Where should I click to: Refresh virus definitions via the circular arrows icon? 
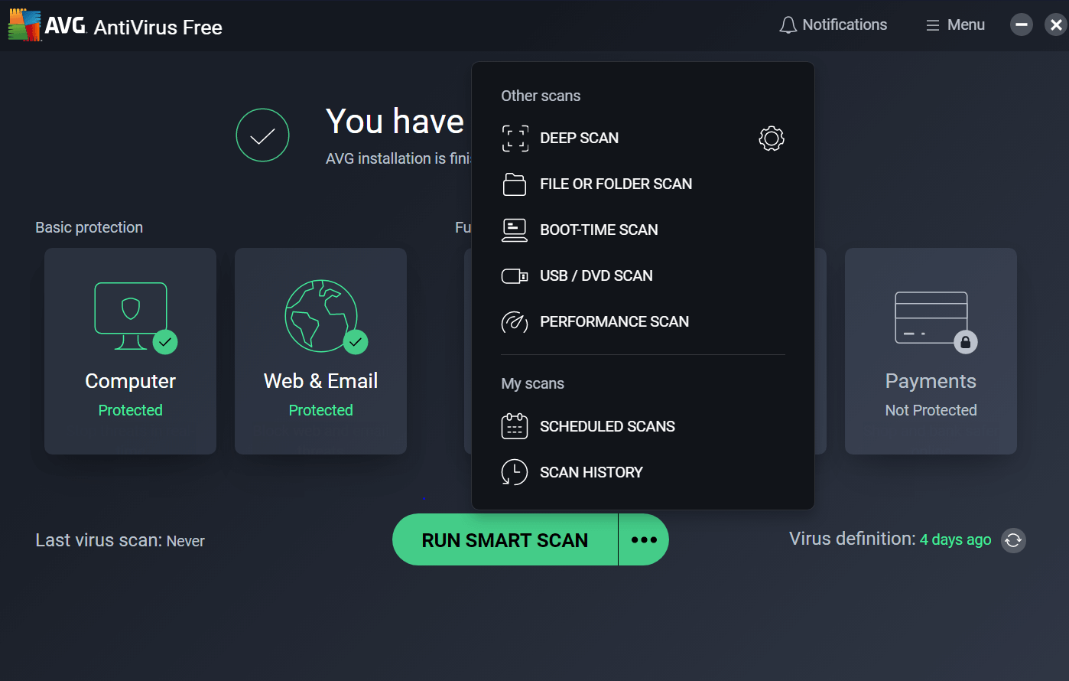[x=1013, y=541]
